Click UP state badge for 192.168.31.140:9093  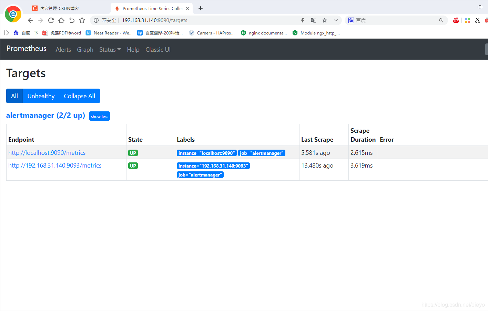point(133,166)
